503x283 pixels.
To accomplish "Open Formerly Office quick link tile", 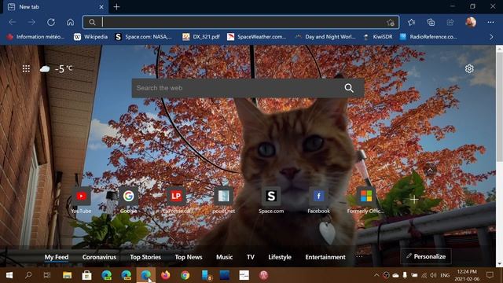I will point(365,200).
